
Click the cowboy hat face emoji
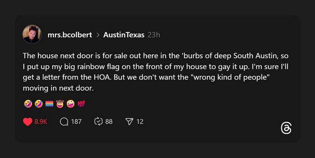coord(60,103)
